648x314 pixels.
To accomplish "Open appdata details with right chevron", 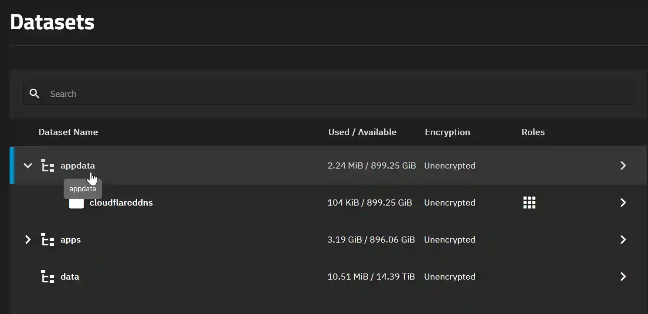I will (623, 165).
